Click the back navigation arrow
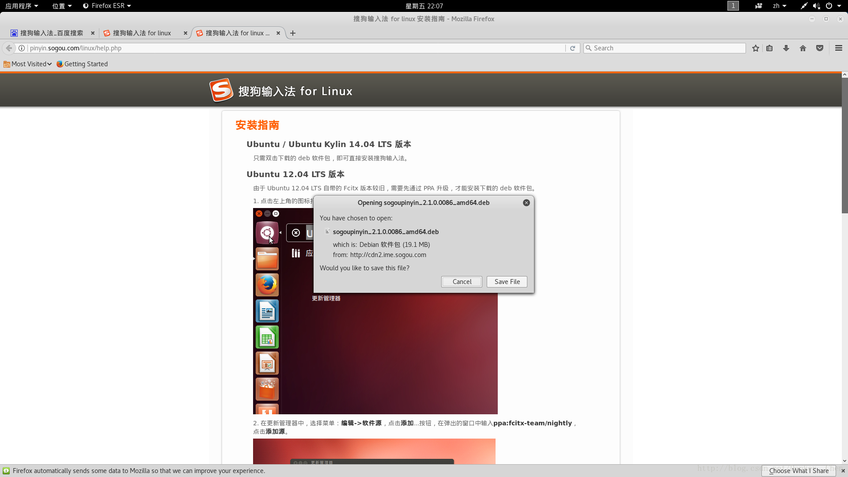848x477 pixels. coord(9,48)
